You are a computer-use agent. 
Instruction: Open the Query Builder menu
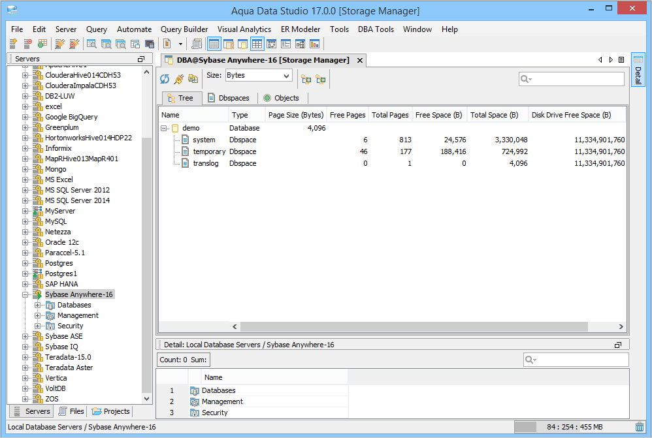point(184,29)
